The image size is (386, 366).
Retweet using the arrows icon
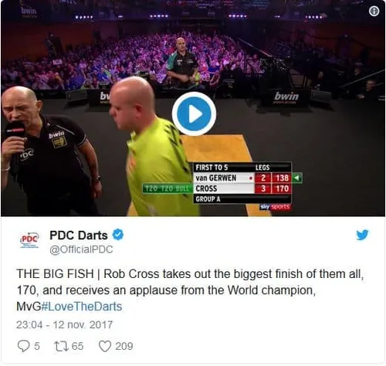(61, 346)
